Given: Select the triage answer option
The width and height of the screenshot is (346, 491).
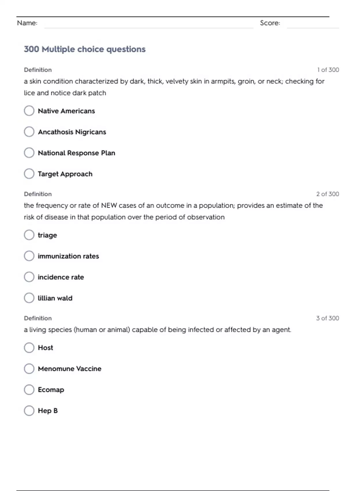Looking at the screenshot, I should click(x=29, y=235).
